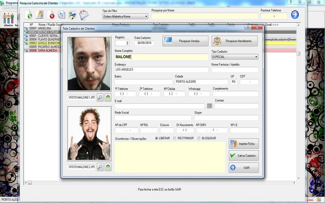325x203 pixels.
Task: Click the CEP input field
Action: [x=249, y=82]
